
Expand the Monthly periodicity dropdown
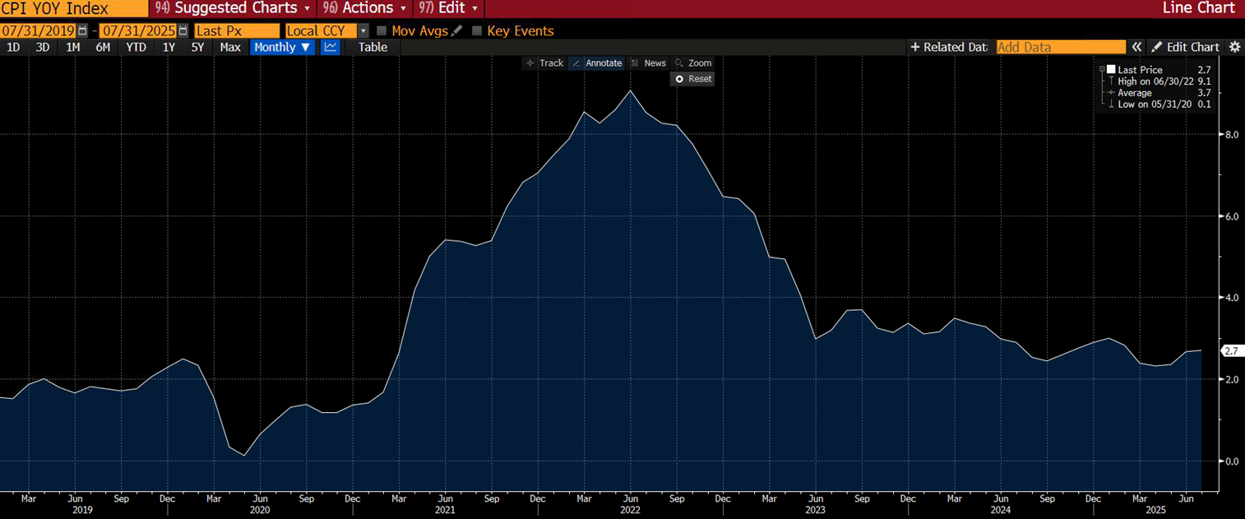(282, 47)
